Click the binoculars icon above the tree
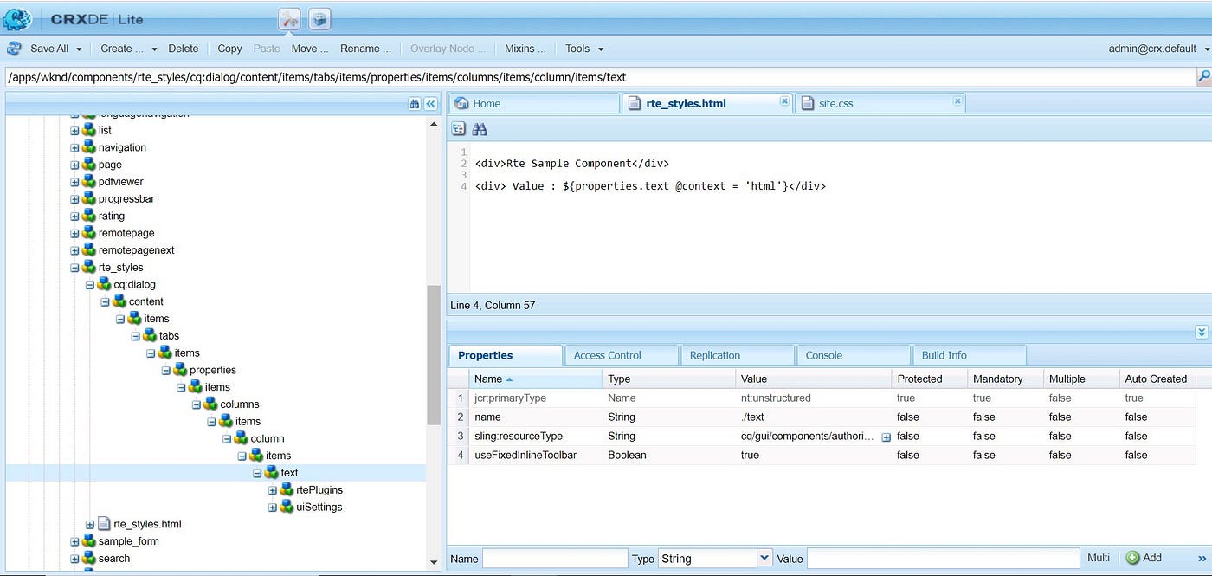 [415, 103]
